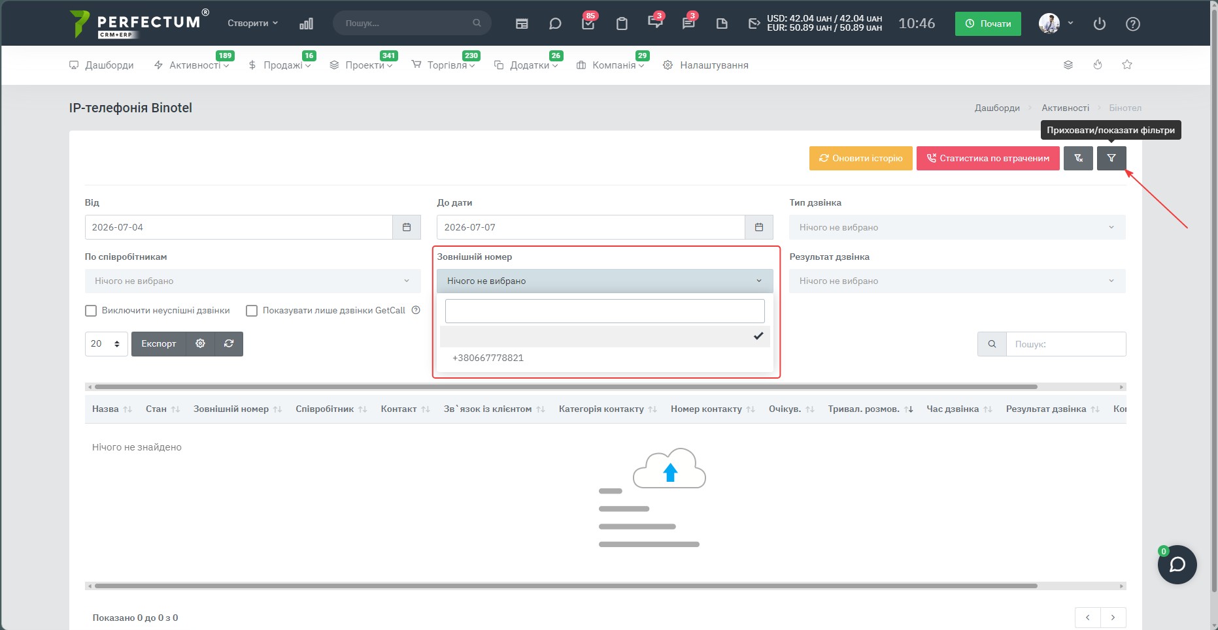Click the clear filters icon button
Screen dimensions: 1218x630
click(x=1078, y=158)
